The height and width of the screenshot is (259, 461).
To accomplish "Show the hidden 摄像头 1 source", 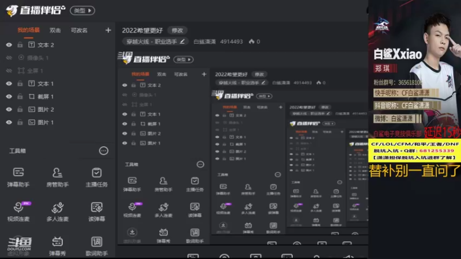I will tap(9, 58).
